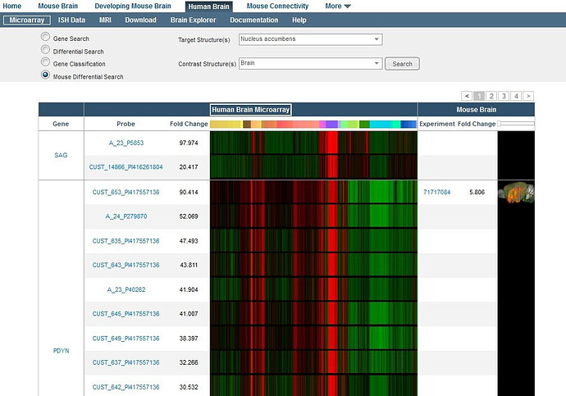Open probe CUST_645_PI417557136 link

click(126, 314)
